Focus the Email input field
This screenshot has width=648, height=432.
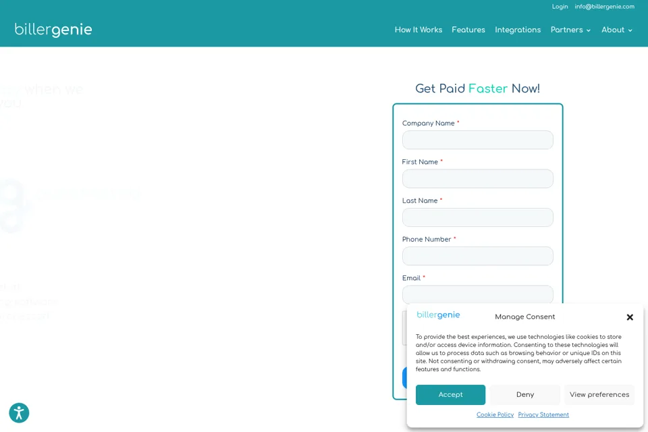click(478, 294)
